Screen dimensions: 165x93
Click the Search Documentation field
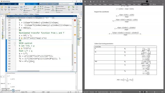[x=67, y=4]
